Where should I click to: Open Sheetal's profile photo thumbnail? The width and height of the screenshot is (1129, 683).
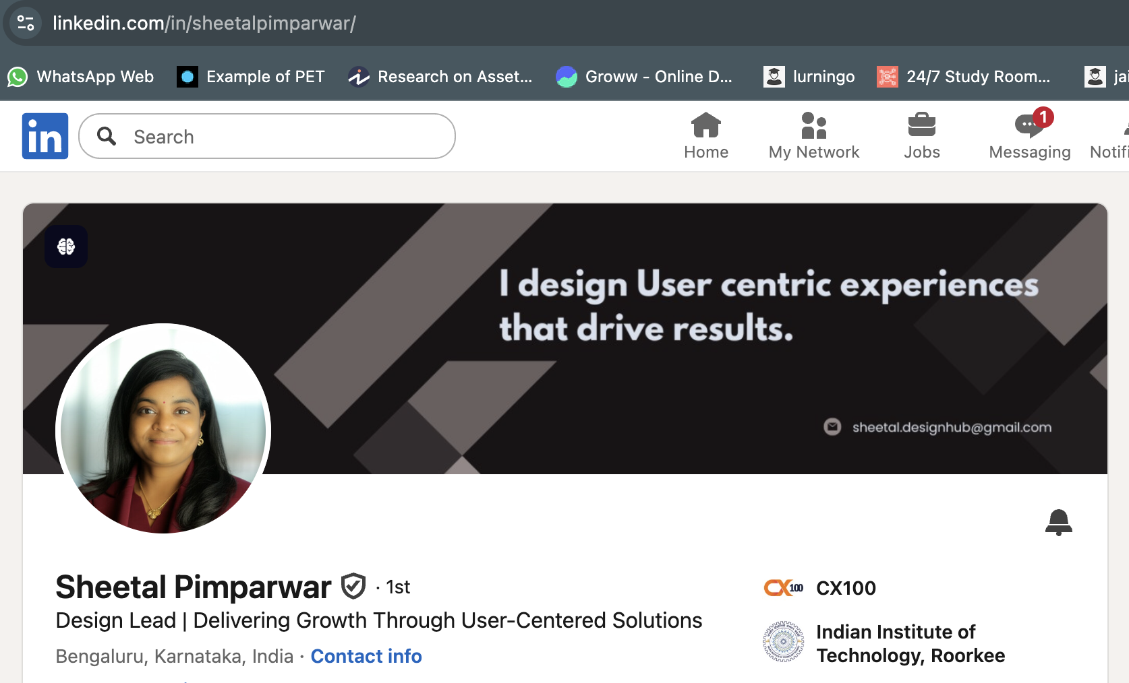pyautogui.click(x=163, y=431)
